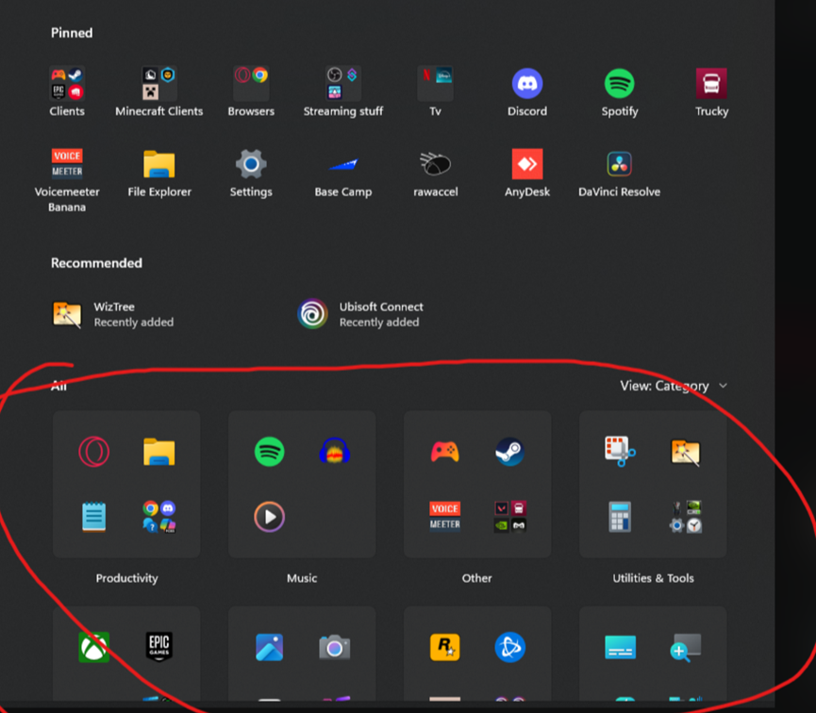Open Voicemeeter in Other category
816x713 pixels.
click(x=444, y=516)
